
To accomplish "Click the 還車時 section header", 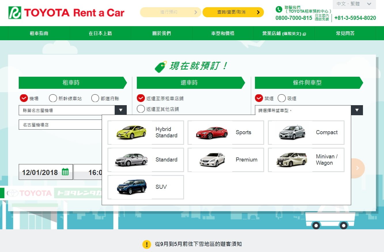I will (191, 83).
